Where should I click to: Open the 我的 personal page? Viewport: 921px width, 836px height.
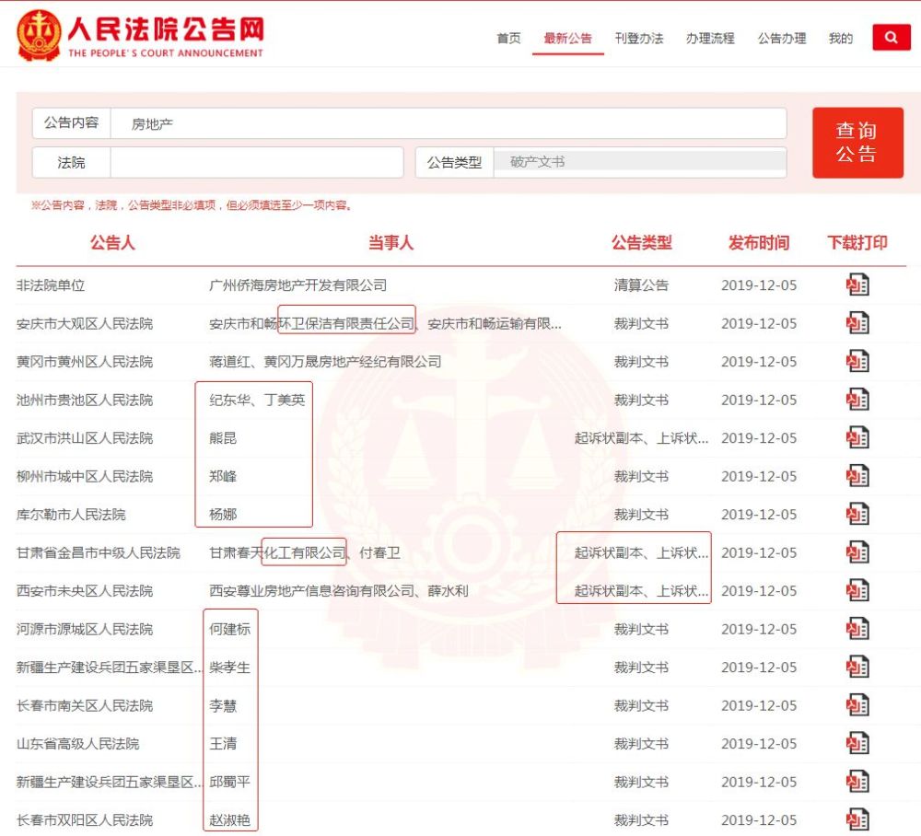841,39
